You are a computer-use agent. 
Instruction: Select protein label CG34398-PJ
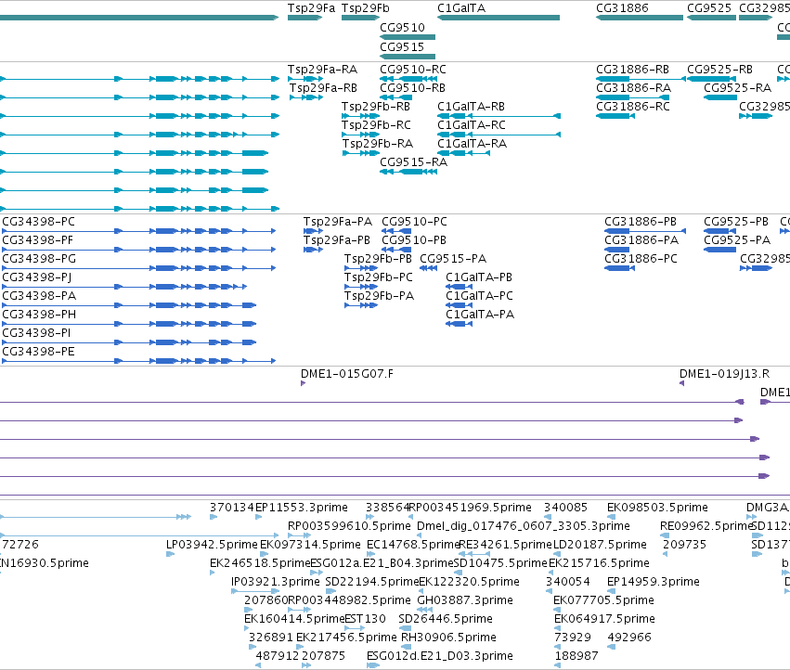pyautogui.click(x=37, y=277)
